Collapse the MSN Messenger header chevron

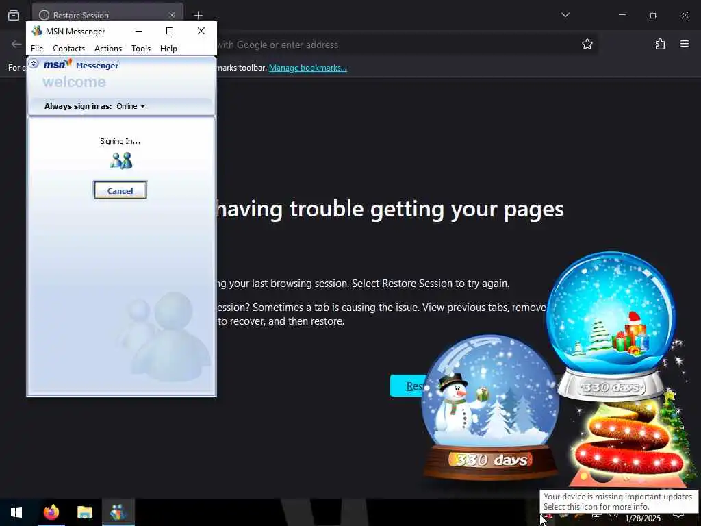pyautogui.click(x=33, y=64)
